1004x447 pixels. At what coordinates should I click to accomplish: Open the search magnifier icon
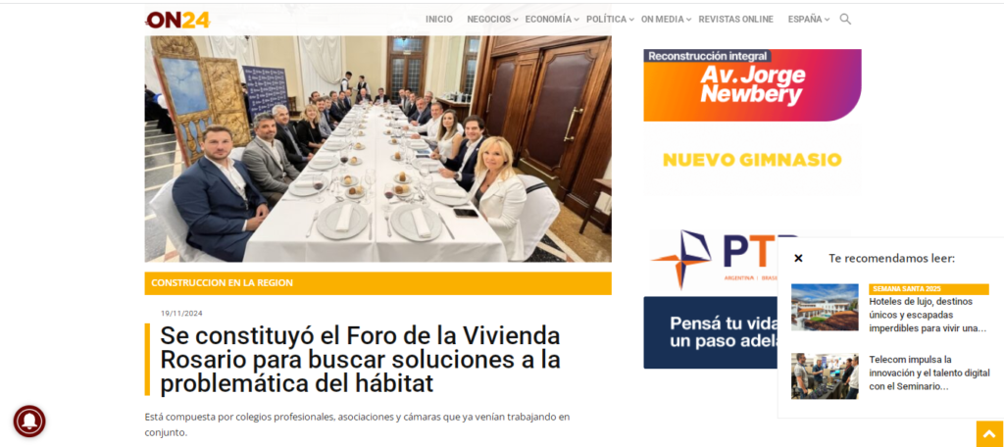coord(845,20)
